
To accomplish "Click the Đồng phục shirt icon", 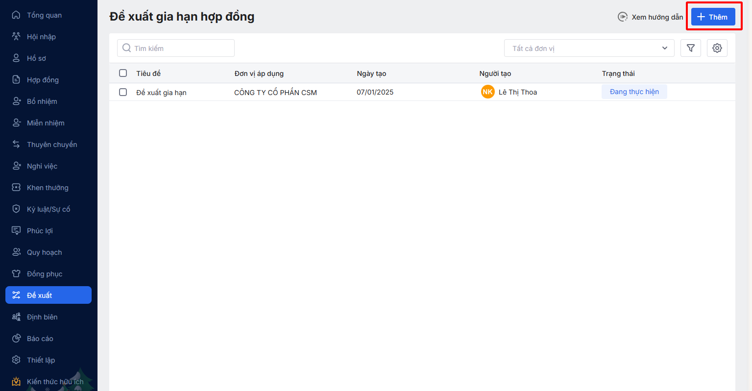I will click(16, 274).
